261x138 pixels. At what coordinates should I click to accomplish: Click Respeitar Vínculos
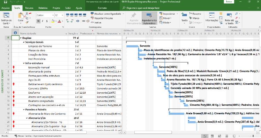click(x=102, y=18)
